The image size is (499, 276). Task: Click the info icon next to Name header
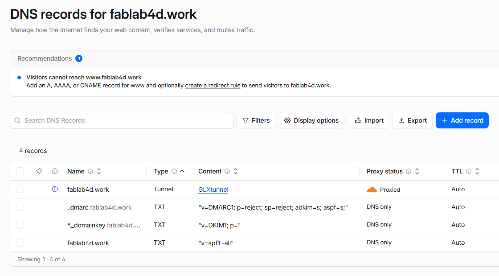[x=90, y=171]
